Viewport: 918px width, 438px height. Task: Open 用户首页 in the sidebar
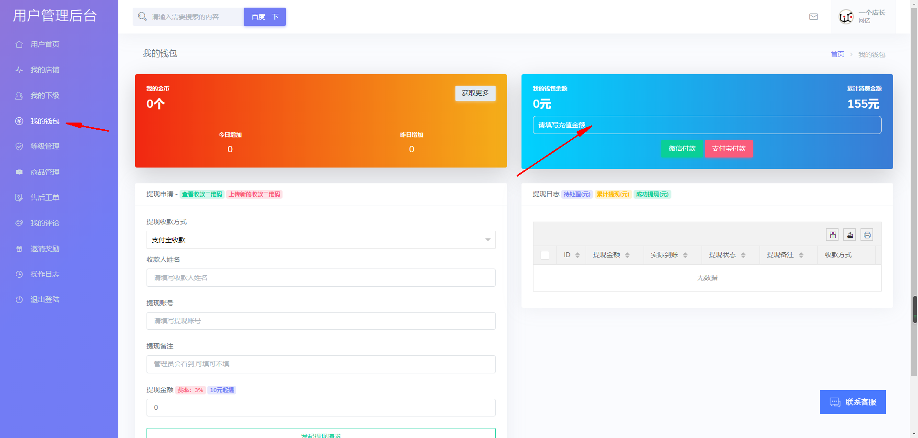coord(45,45)
